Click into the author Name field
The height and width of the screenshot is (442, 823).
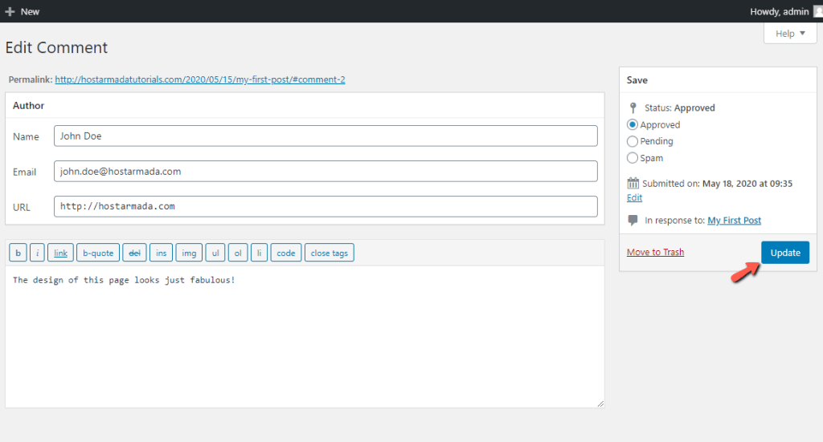click(326, 136)
